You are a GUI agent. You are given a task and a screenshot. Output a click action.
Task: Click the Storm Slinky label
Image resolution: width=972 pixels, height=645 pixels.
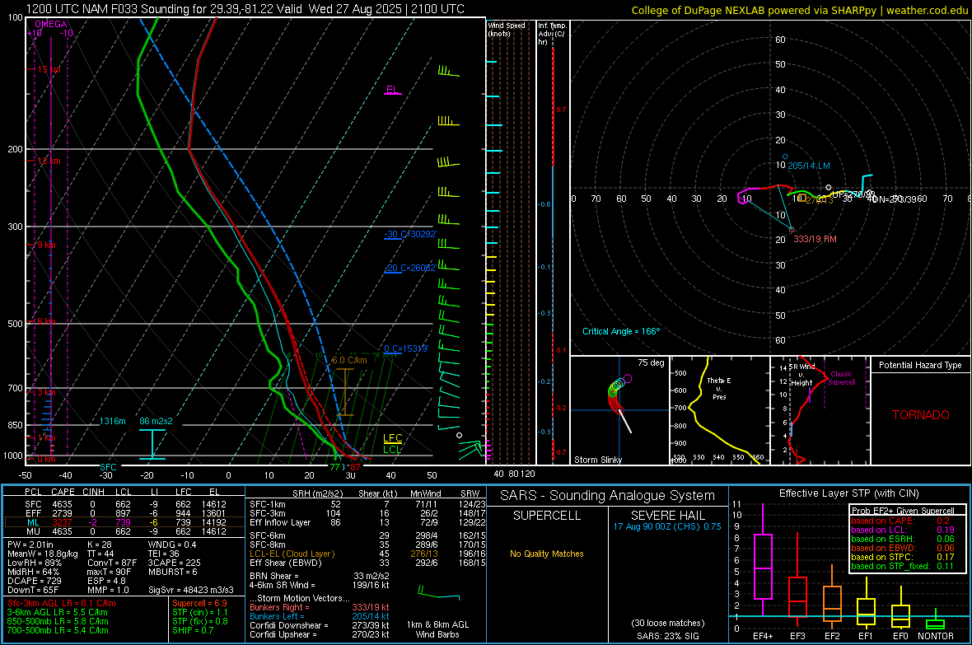coord(598,460)
